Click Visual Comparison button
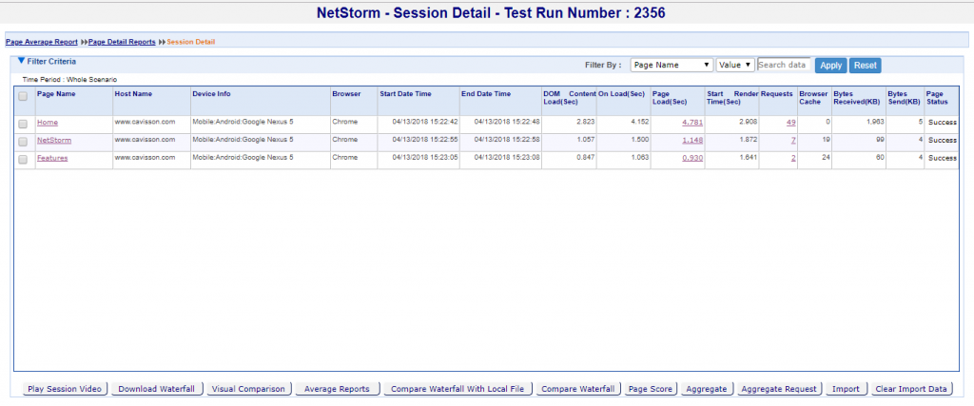The height and width of the screenshot is (406, 974). [x=248, y=389]
